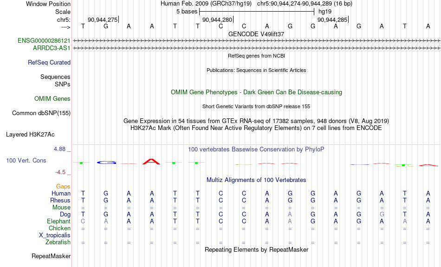Click the Chicken species row label

(59, 228)
